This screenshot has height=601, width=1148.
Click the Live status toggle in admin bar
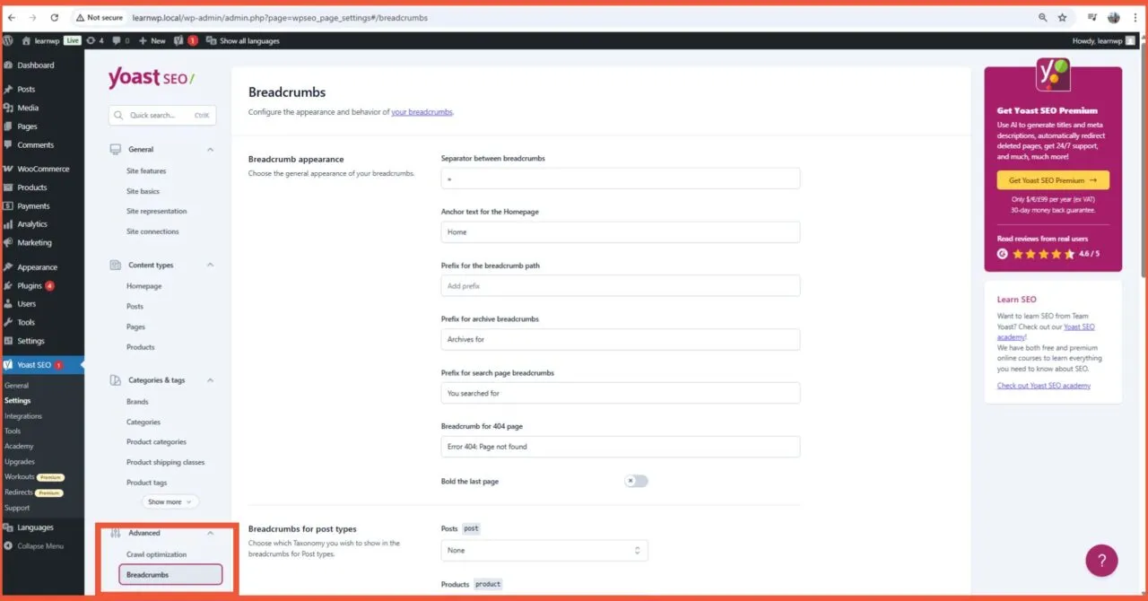(72, 40)
